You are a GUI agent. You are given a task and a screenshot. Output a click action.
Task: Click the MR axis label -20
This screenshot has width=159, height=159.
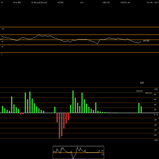tap(155, 120)
